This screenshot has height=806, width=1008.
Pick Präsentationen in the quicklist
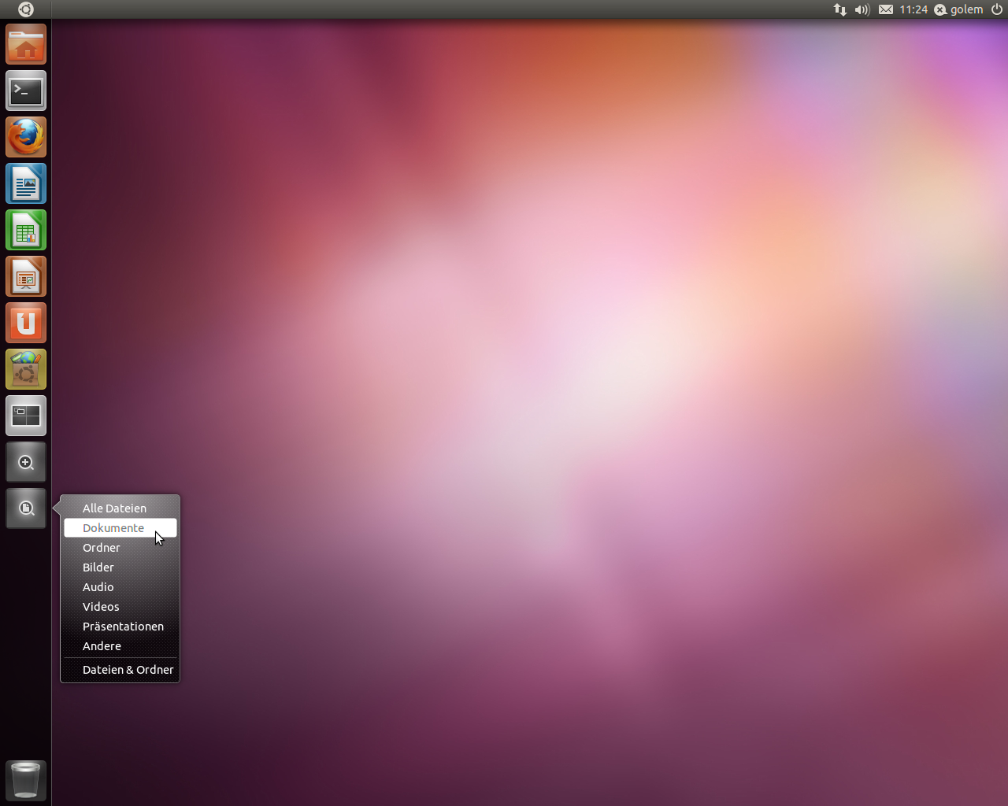(123, 627)
